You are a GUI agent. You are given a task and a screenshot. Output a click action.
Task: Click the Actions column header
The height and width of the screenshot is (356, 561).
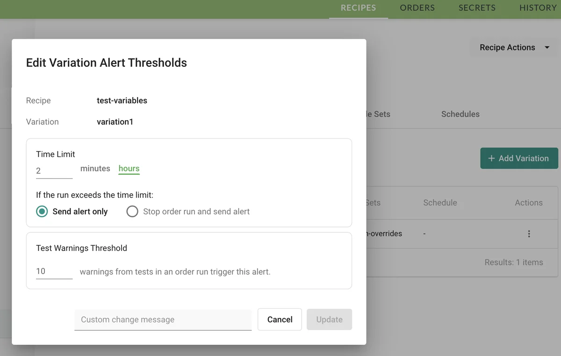point(528,203)
